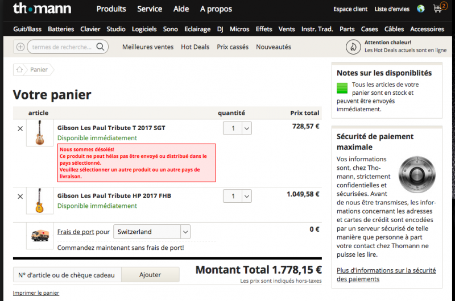Click the Ajouter button

pyautogui.click(x=150, y=275)
